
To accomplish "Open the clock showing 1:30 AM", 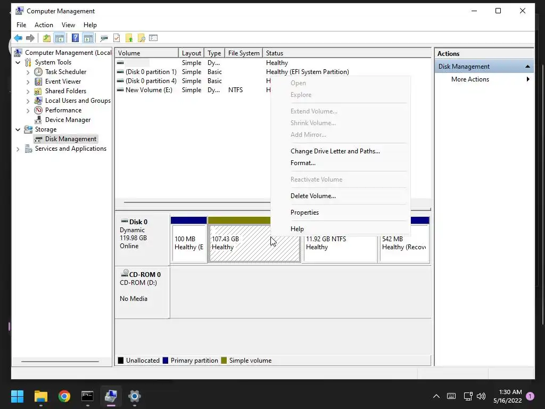I will tap(507, 396).
